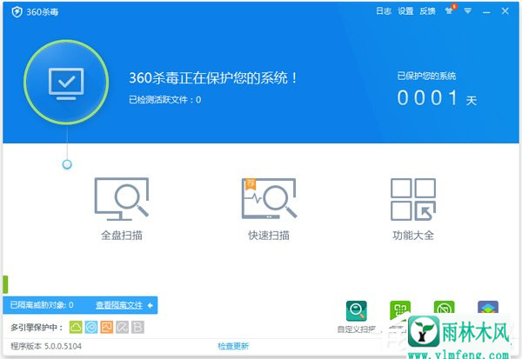Click the green tab on left edge
The width and height of the screenshot is (522, 359).
coord(5,285)
